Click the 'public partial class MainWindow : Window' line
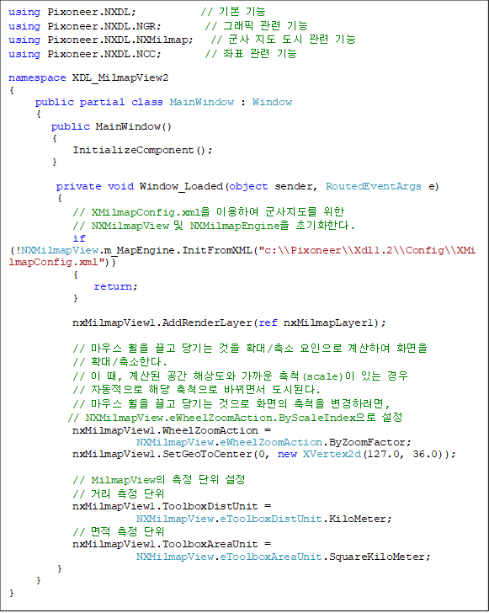The image size is (489, 613). [x=163, y=102]
